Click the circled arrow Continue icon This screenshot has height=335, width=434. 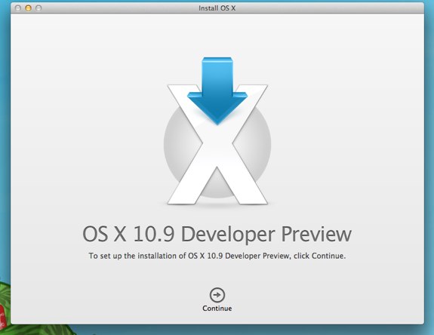pos(217,295)
